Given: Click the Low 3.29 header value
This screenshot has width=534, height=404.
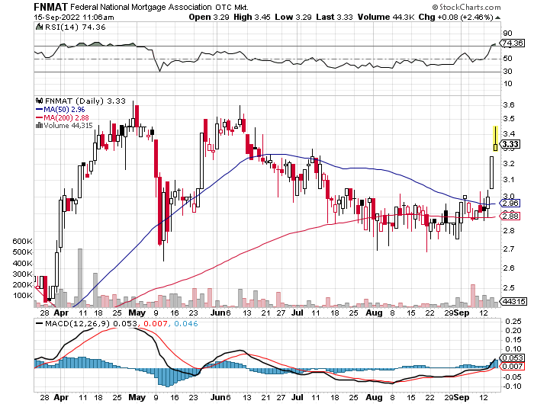Looking at the screenshot, I should tap(293, 17).
